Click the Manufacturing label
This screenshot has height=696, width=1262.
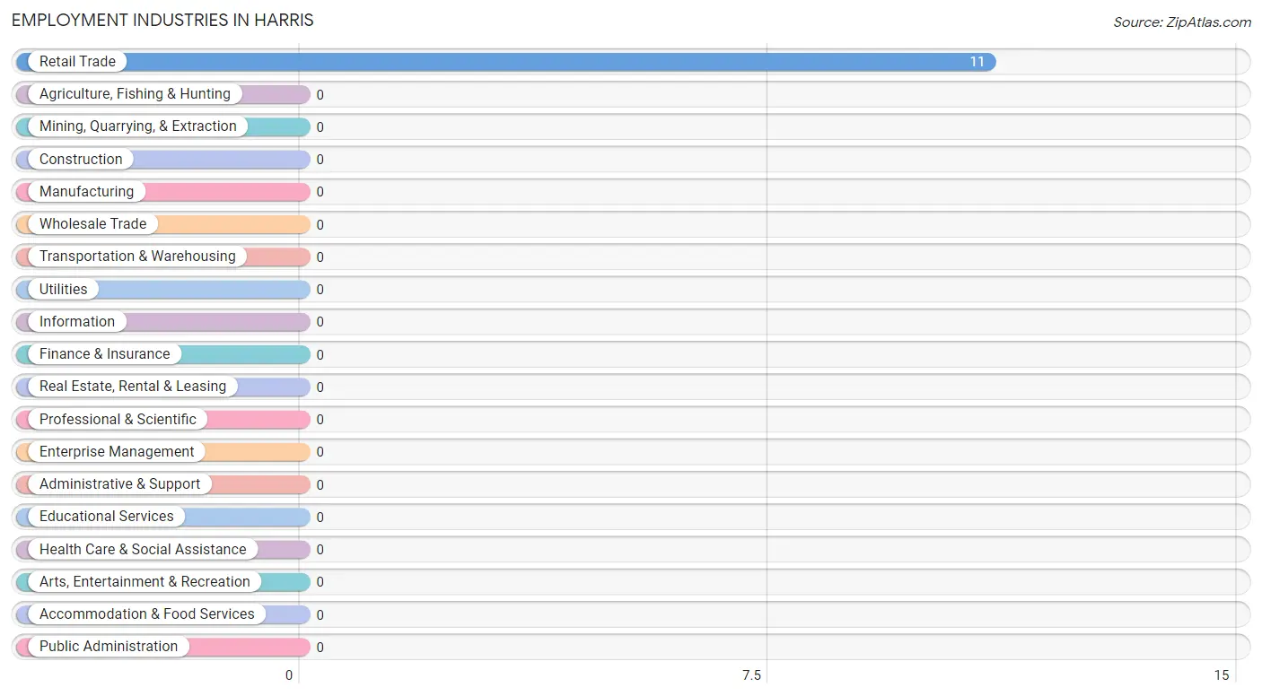tap(86, 192)
